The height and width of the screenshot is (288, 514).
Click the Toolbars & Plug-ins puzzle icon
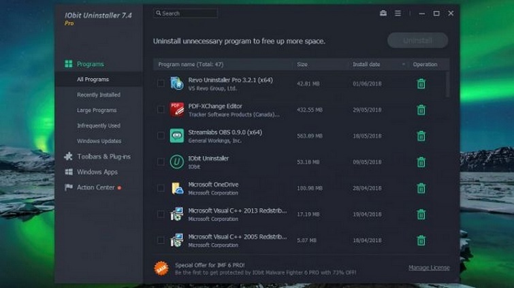pyautogui.click(x=68, y=157)
